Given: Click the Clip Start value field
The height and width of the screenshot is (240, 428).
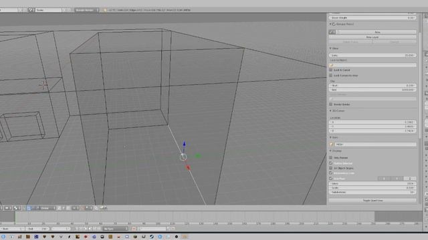Looking at the screenshot, I should click(372, 85).
